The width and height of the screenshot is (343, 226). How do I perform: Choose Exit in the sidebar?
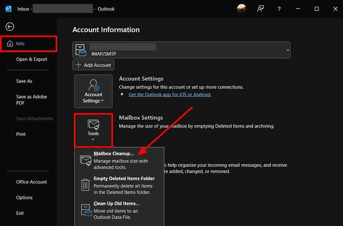pos(20,213)
